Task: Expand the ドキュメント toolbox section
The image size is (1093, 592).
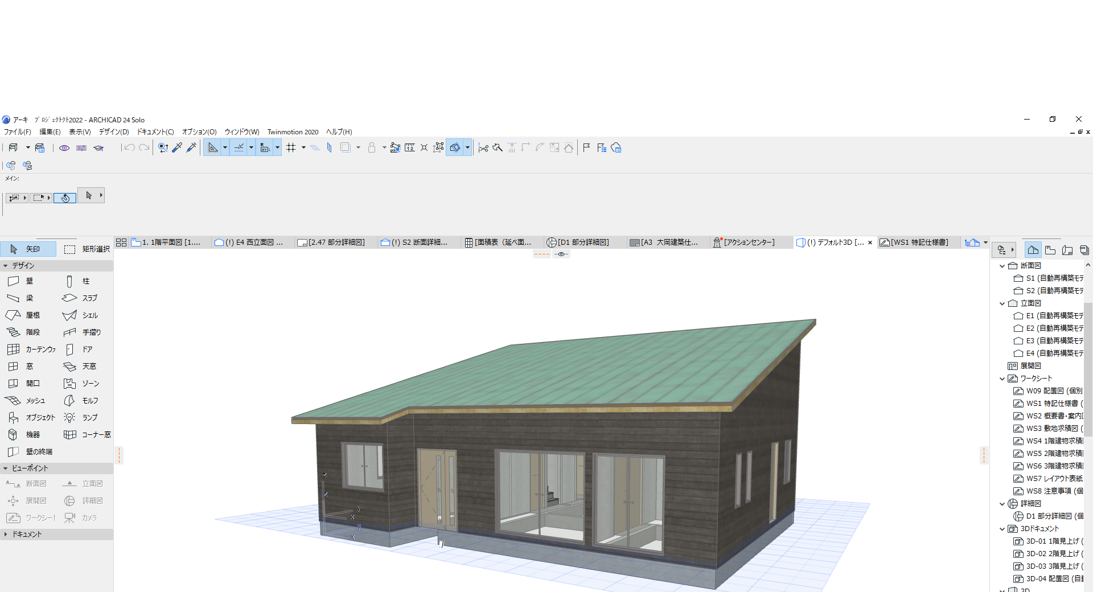Action: click(6, 535)
